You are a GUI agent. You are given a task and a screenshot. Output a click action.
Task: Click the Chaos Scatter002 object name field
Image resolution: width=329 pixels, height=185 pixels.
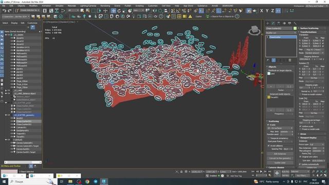279,28
